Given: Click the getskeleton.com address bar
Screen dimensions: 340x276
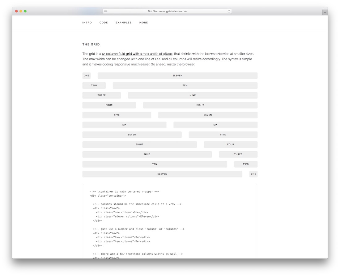Looking at the screenshot, I should [x=167, y=11].
